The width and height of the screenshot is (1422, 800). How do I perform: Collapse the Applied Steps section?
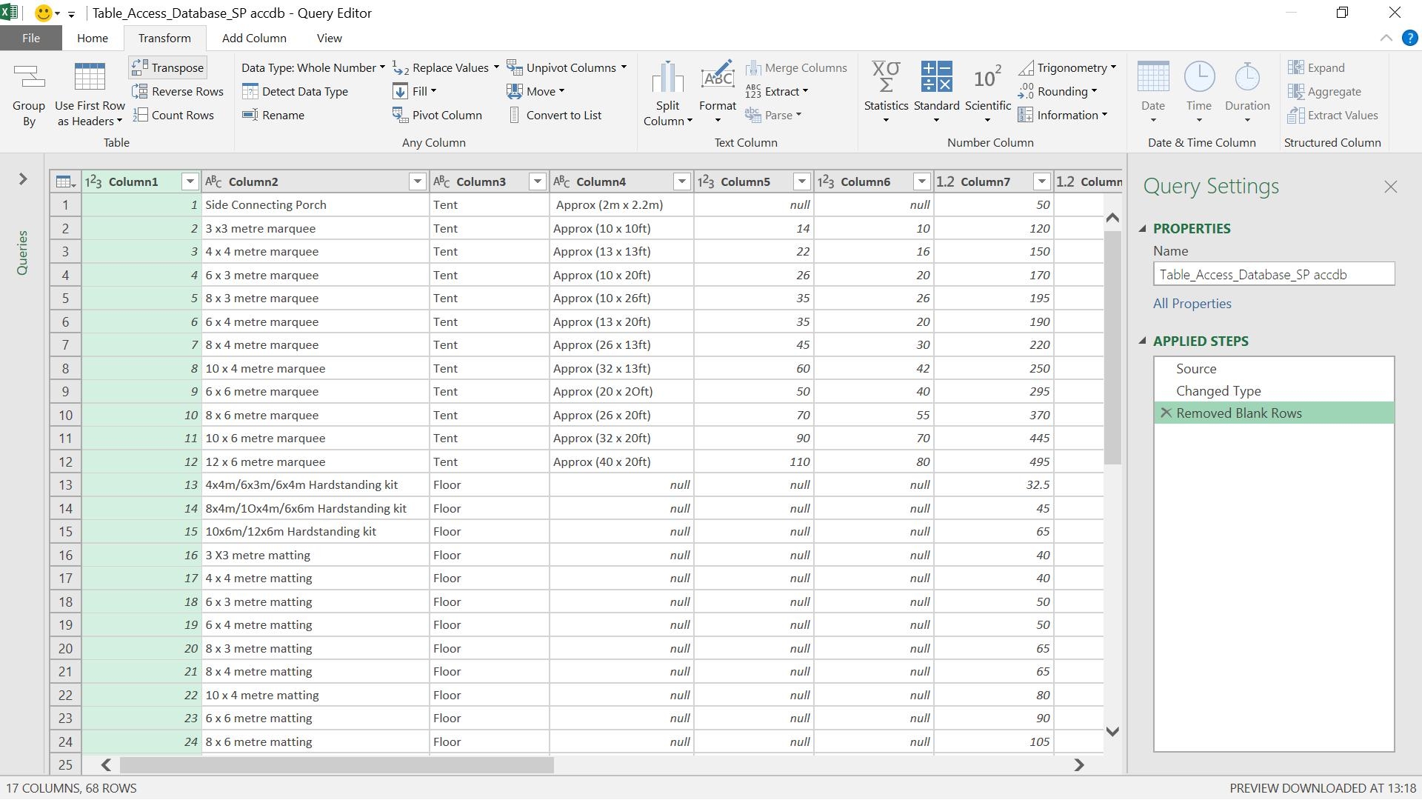[1142, 341]
